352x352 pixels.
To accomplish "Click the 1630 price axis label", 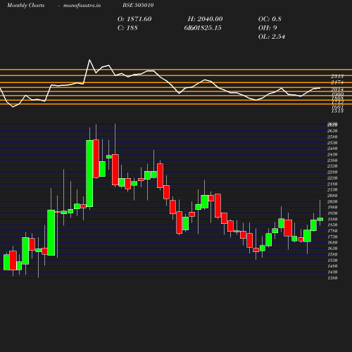I will click(332, 249).
